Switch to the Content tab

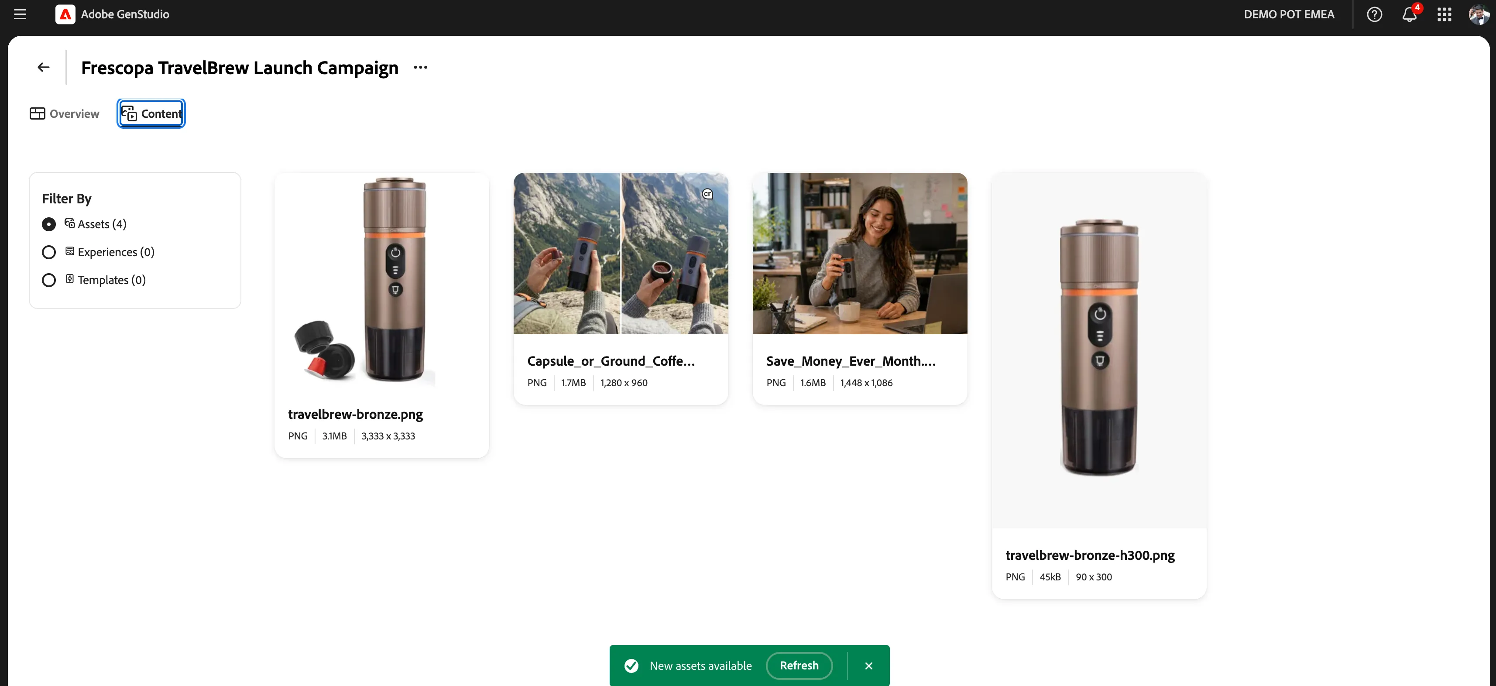click(x=151, y=114)
